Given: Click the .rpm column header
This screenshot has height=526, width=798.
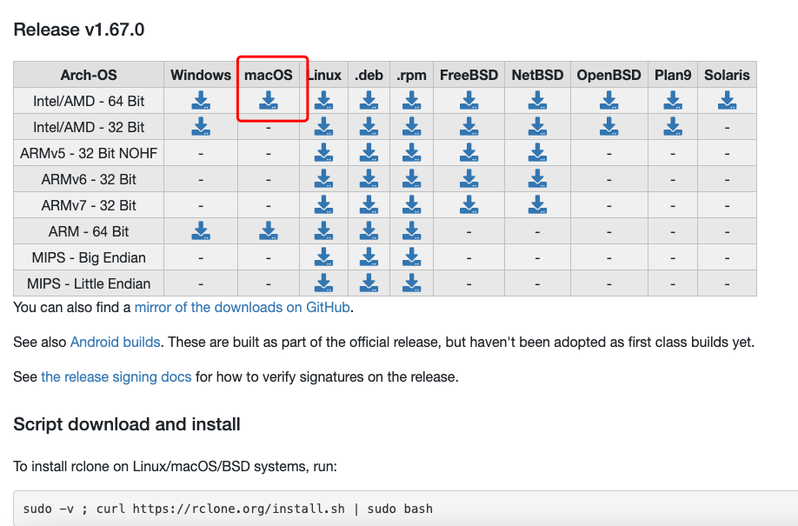Looking at the screenshot, I should click(412, 75).
